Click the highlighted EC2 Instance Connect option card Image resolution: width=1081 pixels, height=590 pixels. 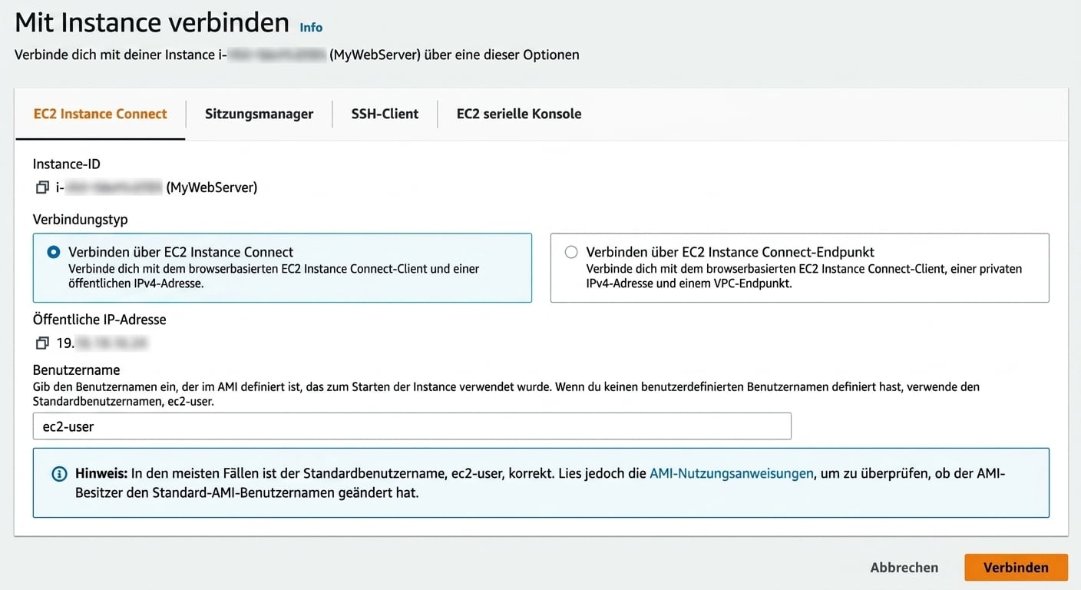(x=281, y=269)
